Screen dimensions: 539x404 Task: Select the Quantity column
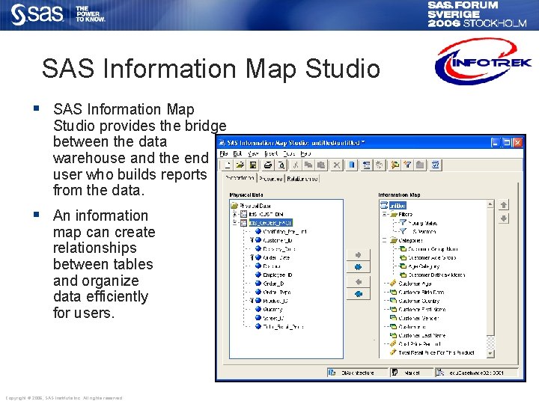coord(269,309)
